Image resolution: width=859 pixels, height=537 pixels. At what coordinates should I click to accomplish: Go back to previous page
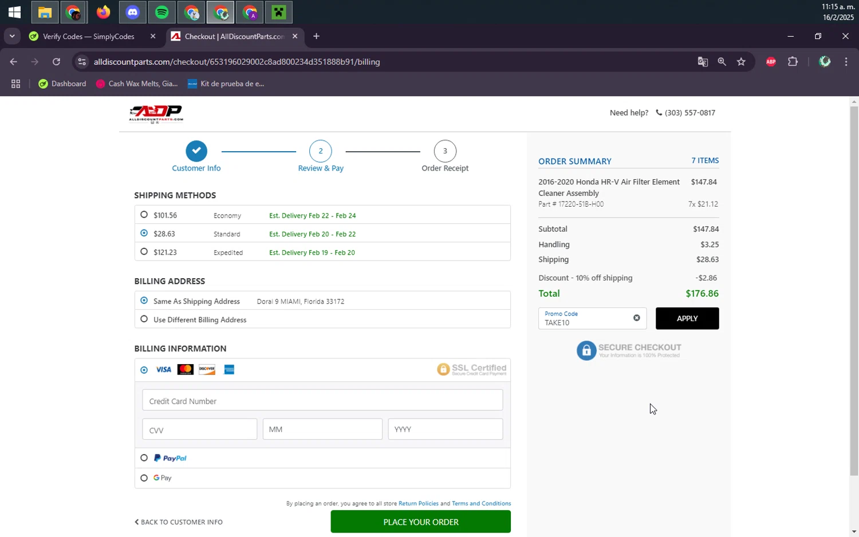pyautogui.click(x=14, y=62)
